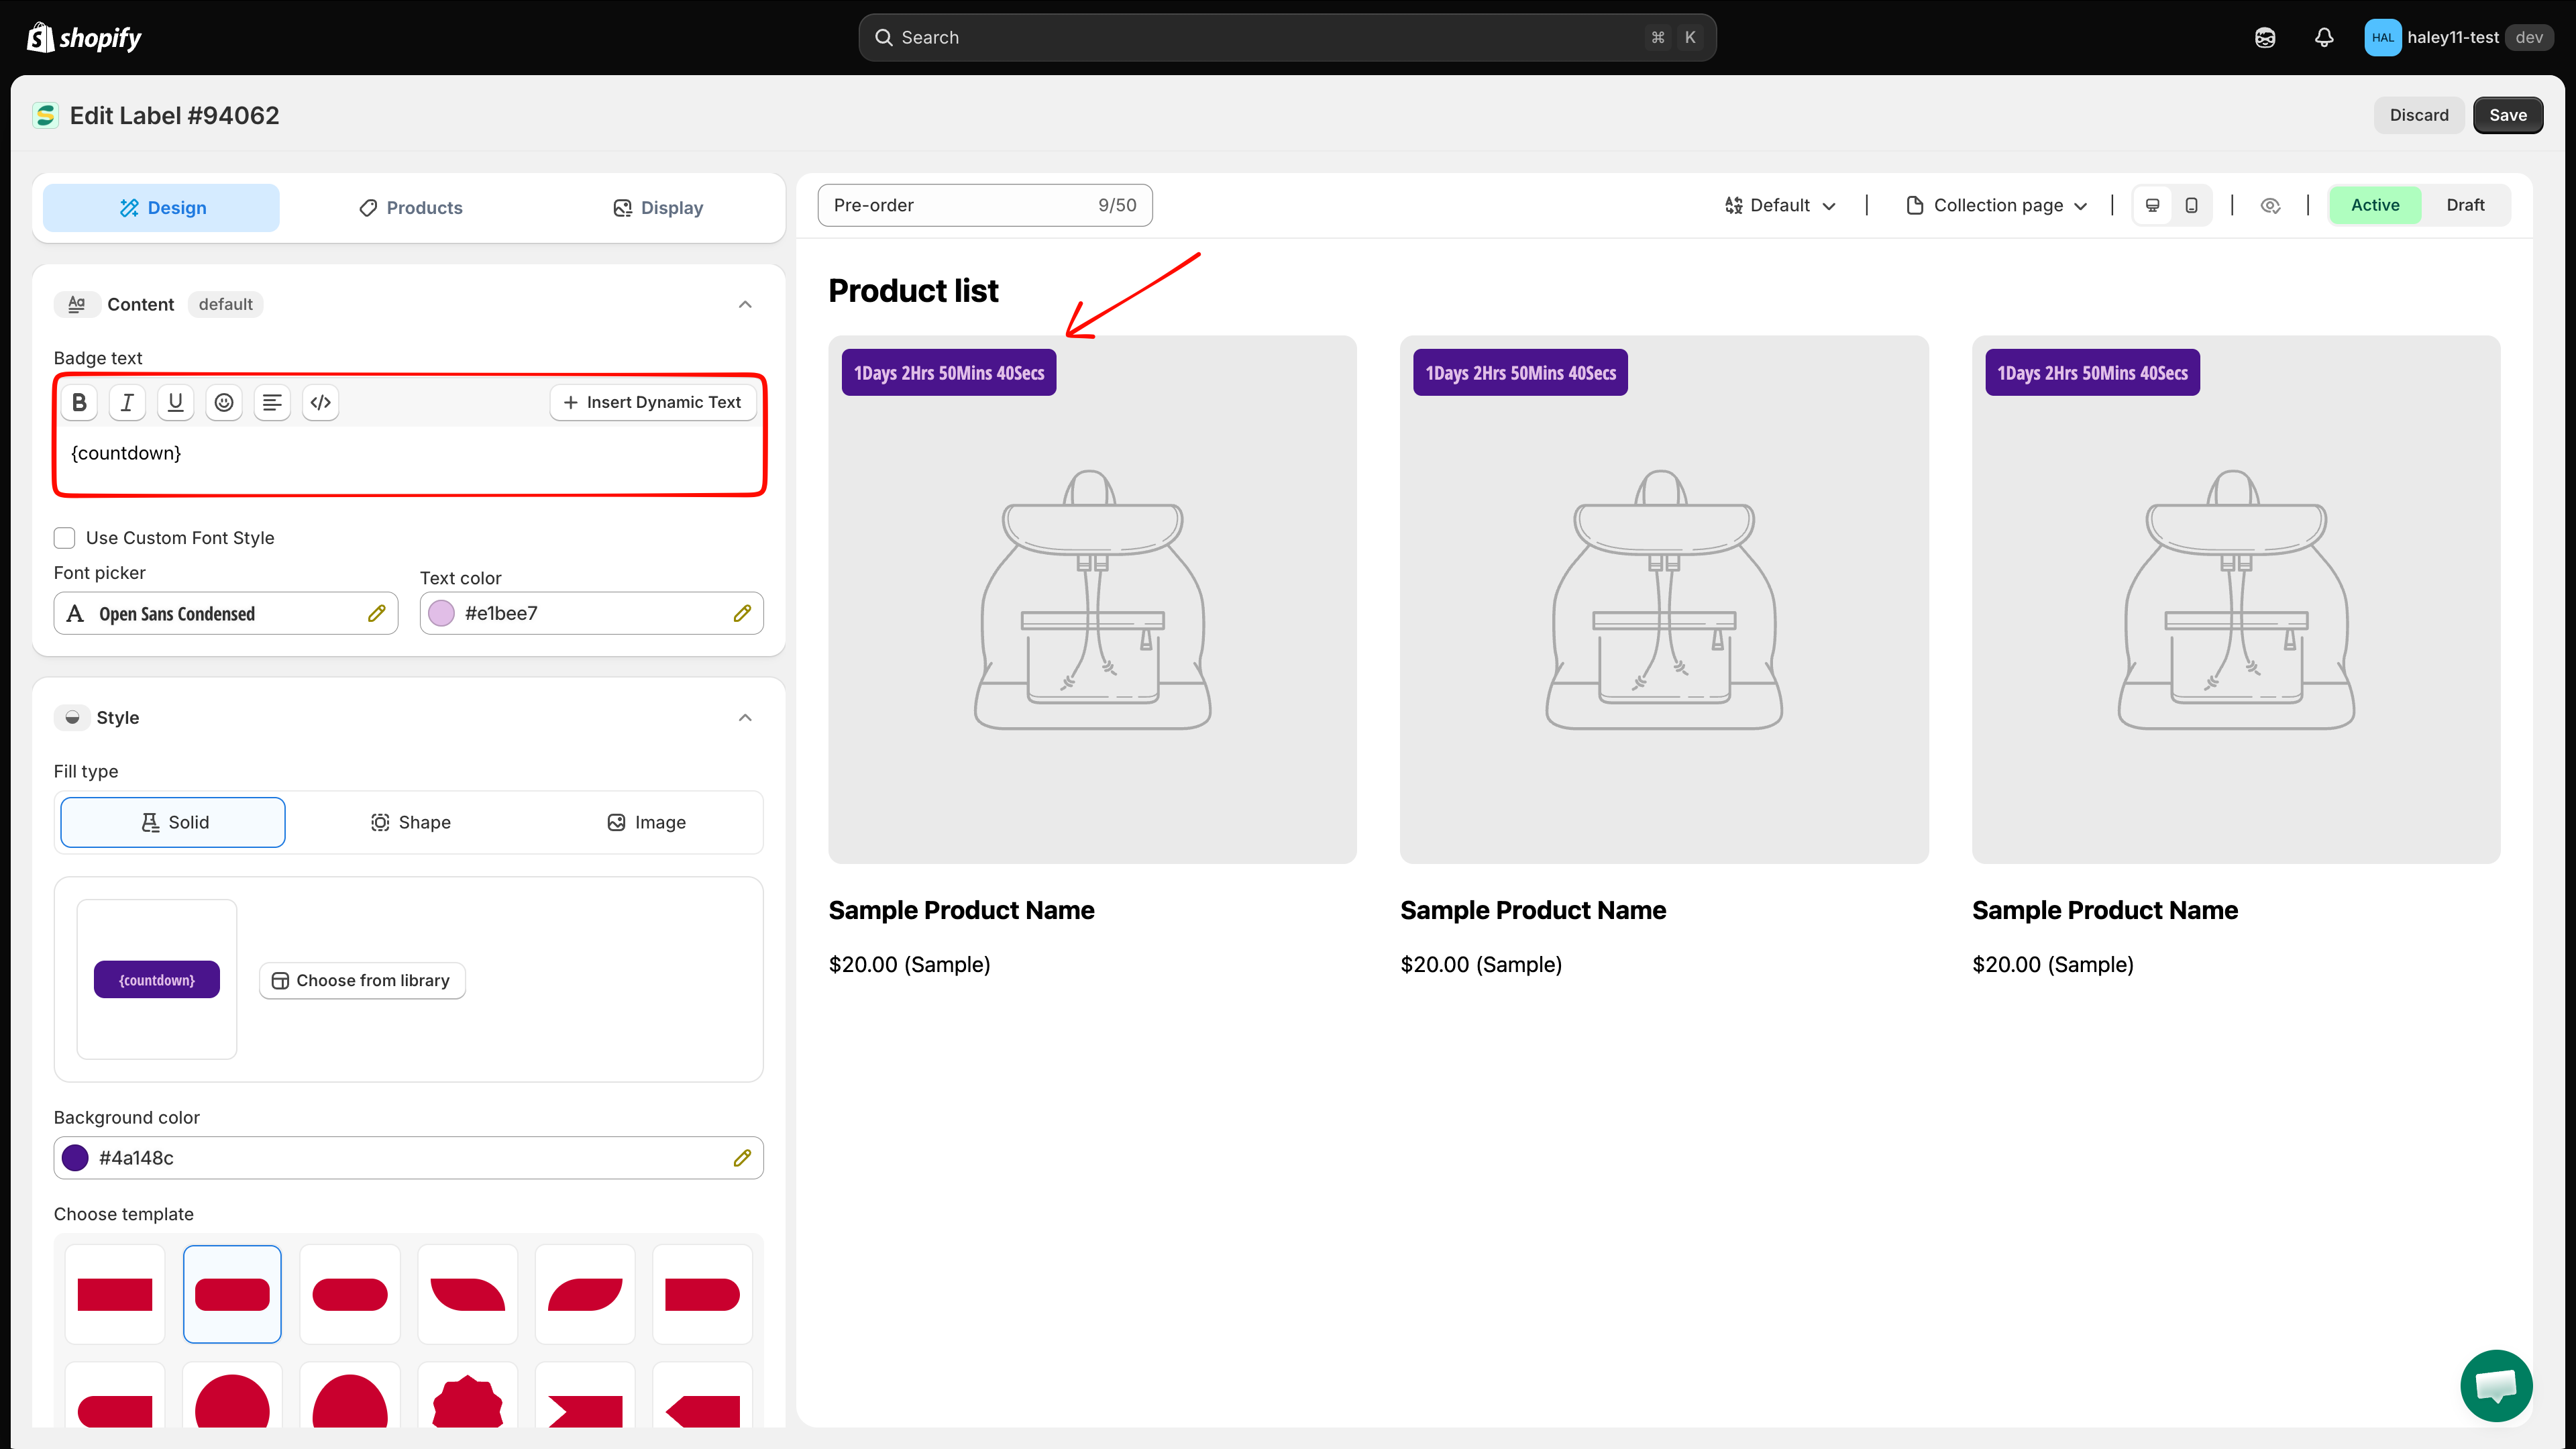Set label status to Draft

2465,205
